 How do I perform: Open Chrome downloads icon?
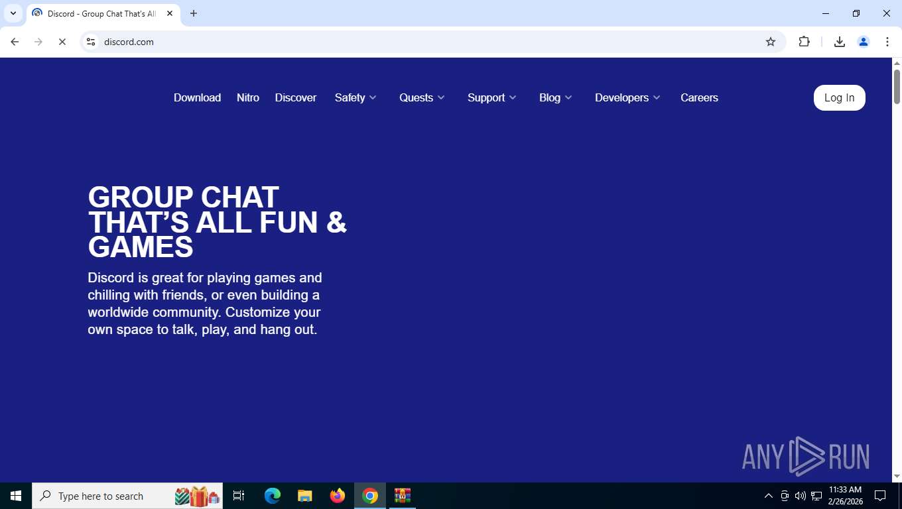pos(839,42)
